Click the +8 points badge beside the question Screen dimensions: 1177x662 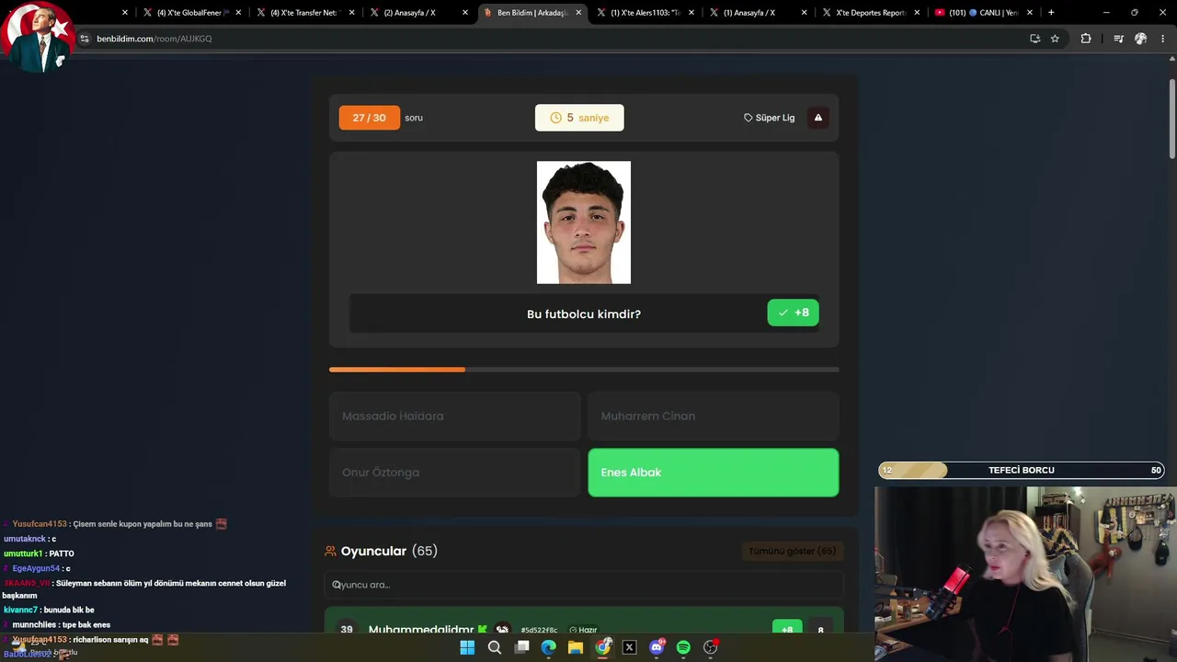pos(793,313)
